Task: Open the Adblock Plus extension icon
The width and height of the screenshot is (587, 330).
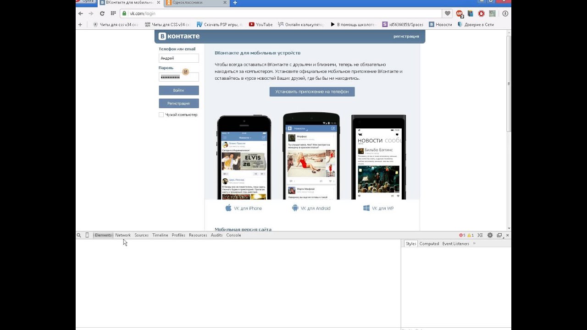Action: pyautogui.click(x=460, y=13)
